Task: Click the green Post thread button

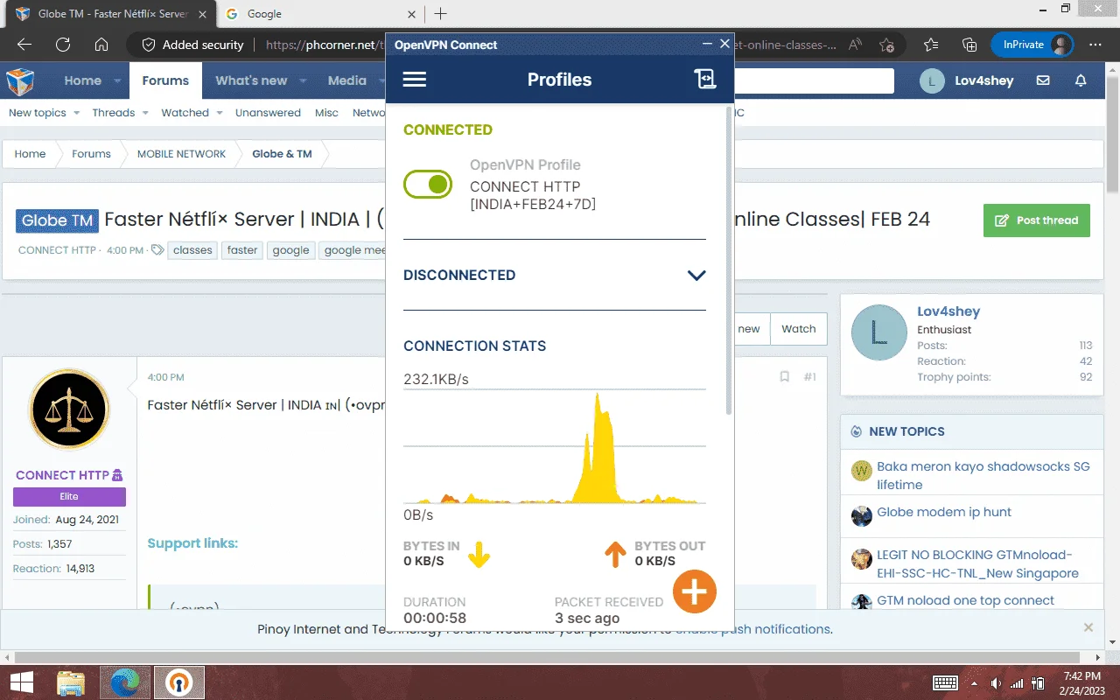Action: click(1037, 220)
